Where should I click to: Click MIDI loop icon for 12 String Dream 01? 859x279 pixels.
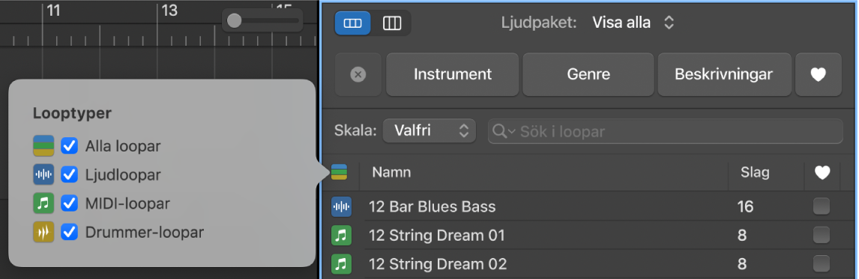341,235
